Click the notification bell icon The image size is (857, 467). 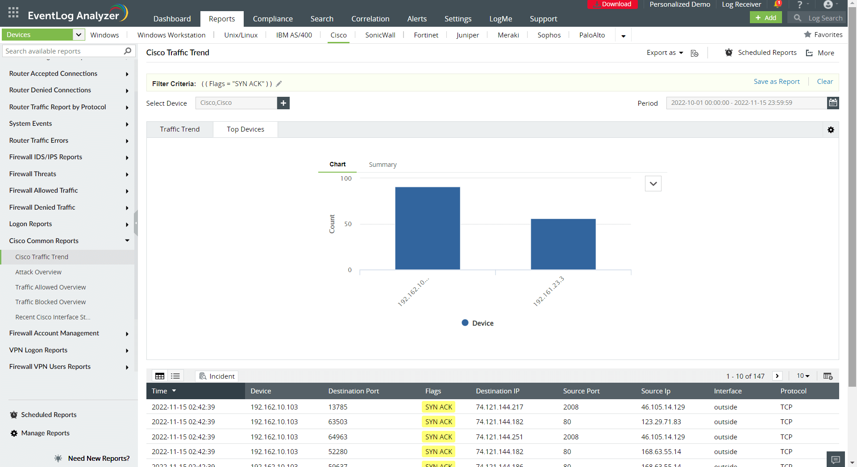point(777,4)
